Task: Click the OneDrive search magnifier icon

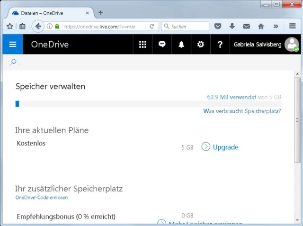Action: [13, 62]
